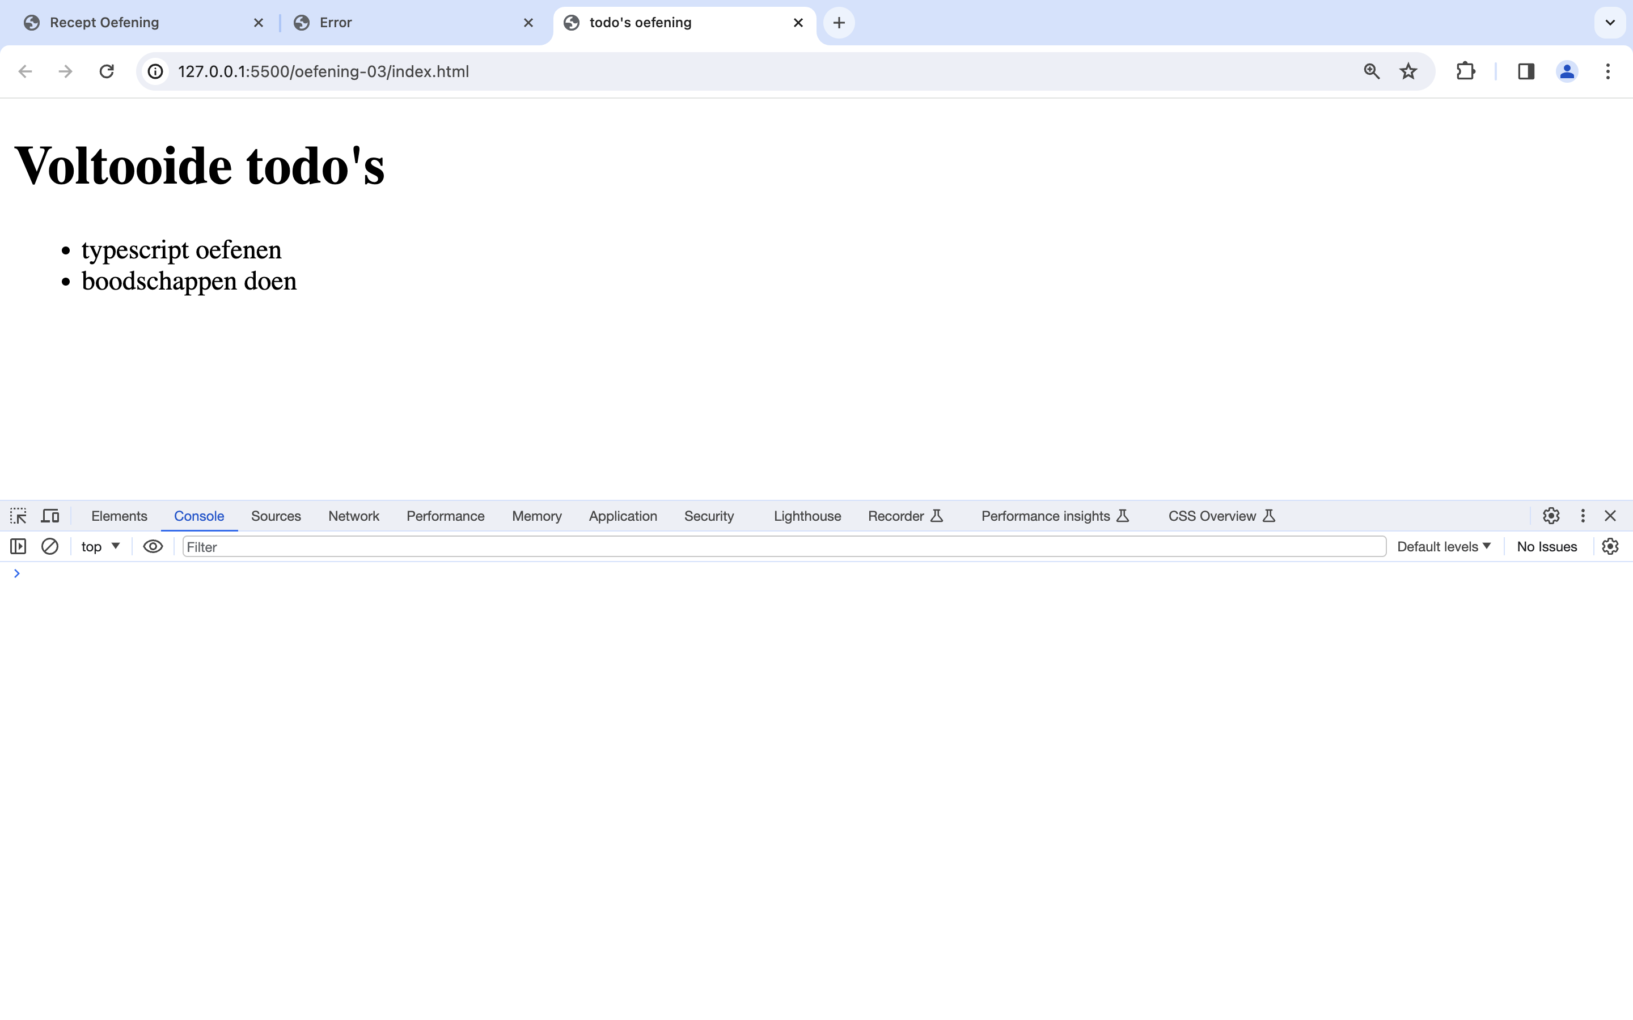Click the browser forward arrow

click(x=65, y=71)
